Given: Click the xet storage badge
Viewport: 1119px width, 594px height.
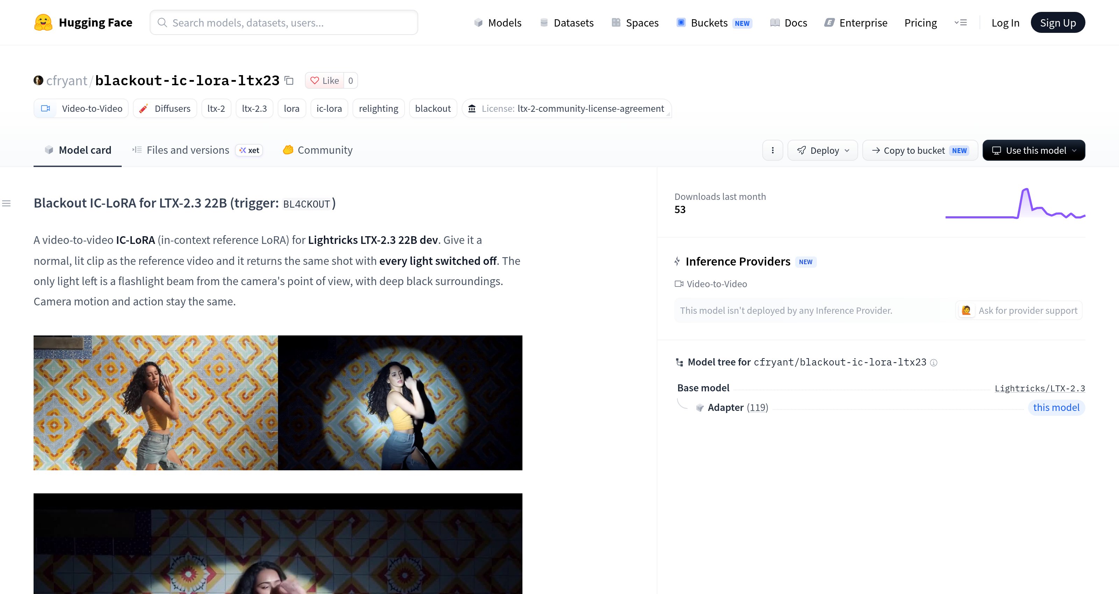Looking at the screenshot, I should [249, 150].
